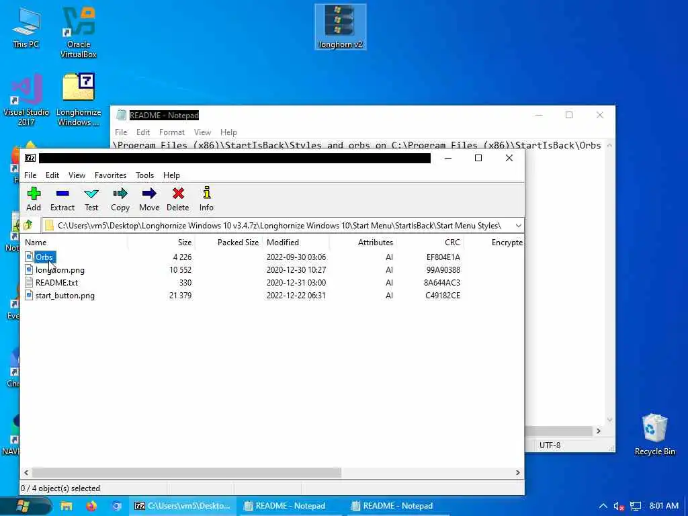Show hidden tray icons with the chevron
688x516 pixels.
[x=603, y=507]
